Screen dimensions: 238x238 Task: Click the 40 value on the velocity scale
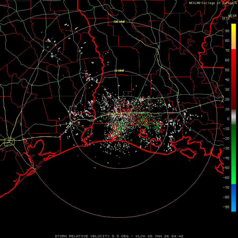point(227,80)
